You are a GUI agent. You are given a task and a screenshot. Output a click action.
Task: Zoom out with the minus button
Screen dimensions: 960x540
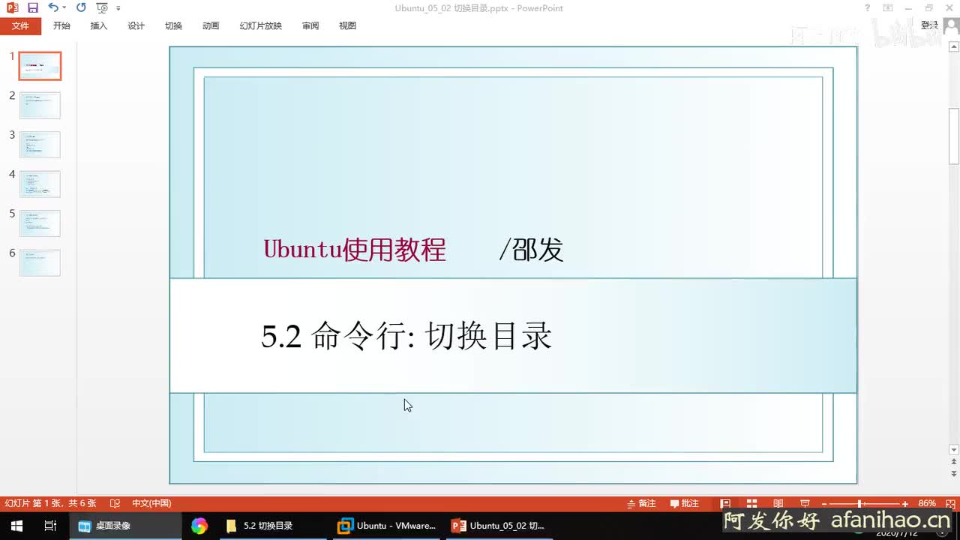click(824, 504)
